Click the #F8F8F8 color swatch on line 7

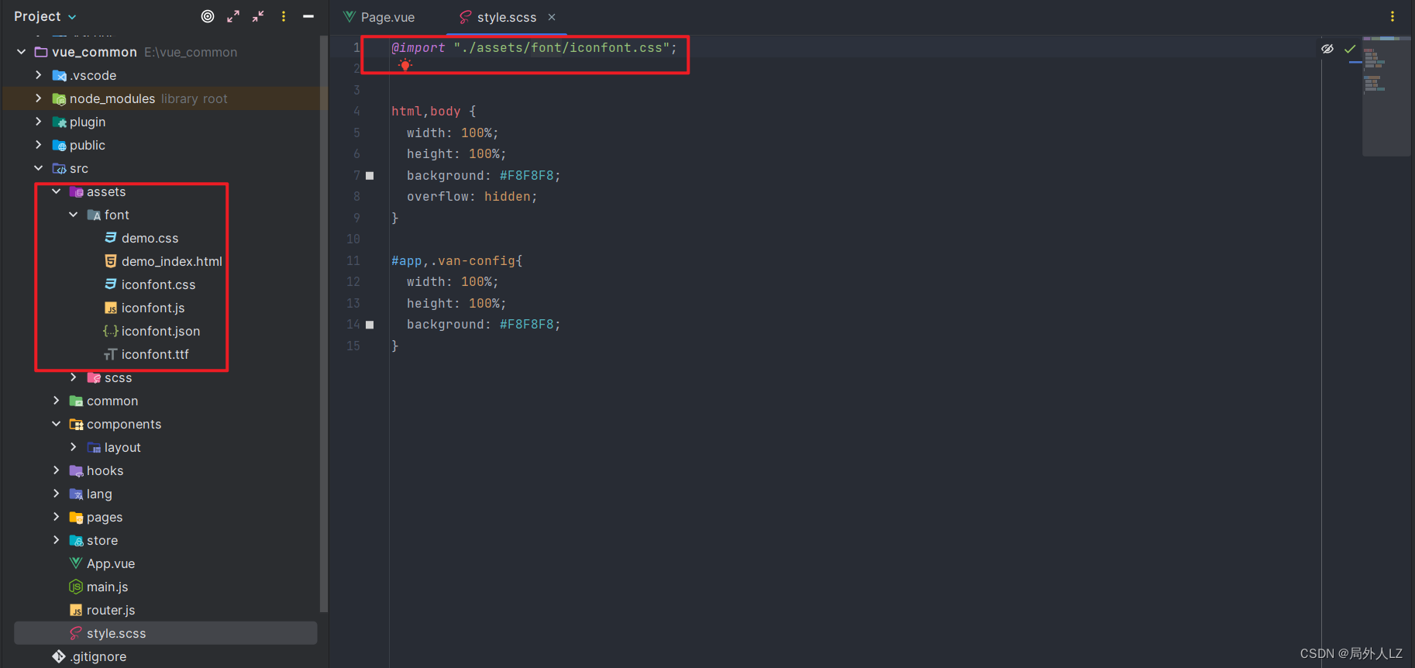coord(370,176)
